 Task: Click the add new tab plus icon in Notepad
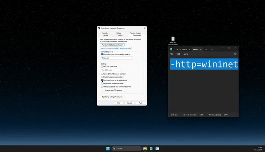click(212, 49)
